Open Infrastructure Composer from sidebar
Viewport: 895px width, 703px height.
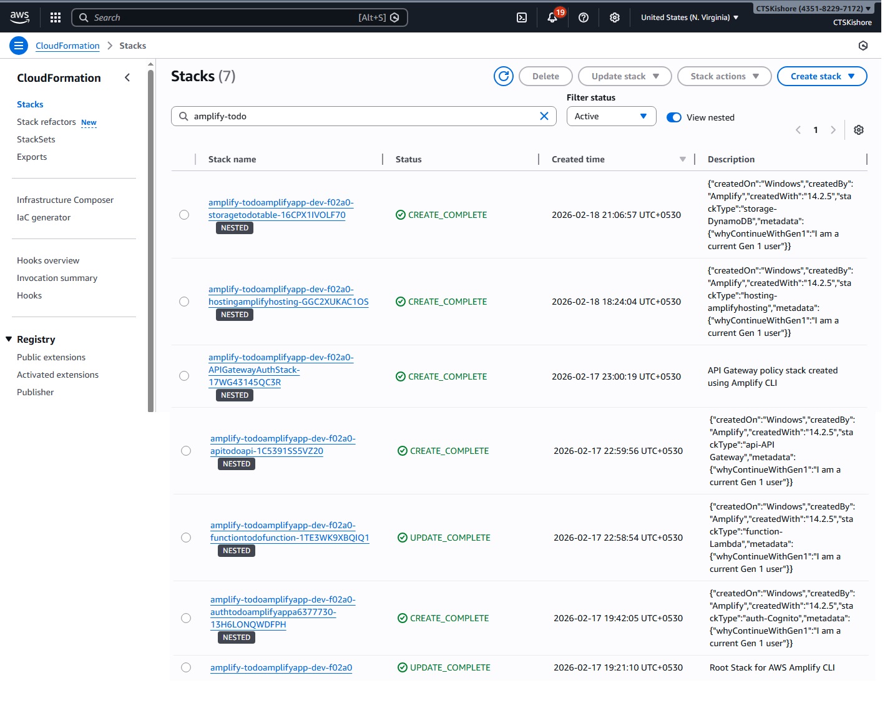[66, 200]
